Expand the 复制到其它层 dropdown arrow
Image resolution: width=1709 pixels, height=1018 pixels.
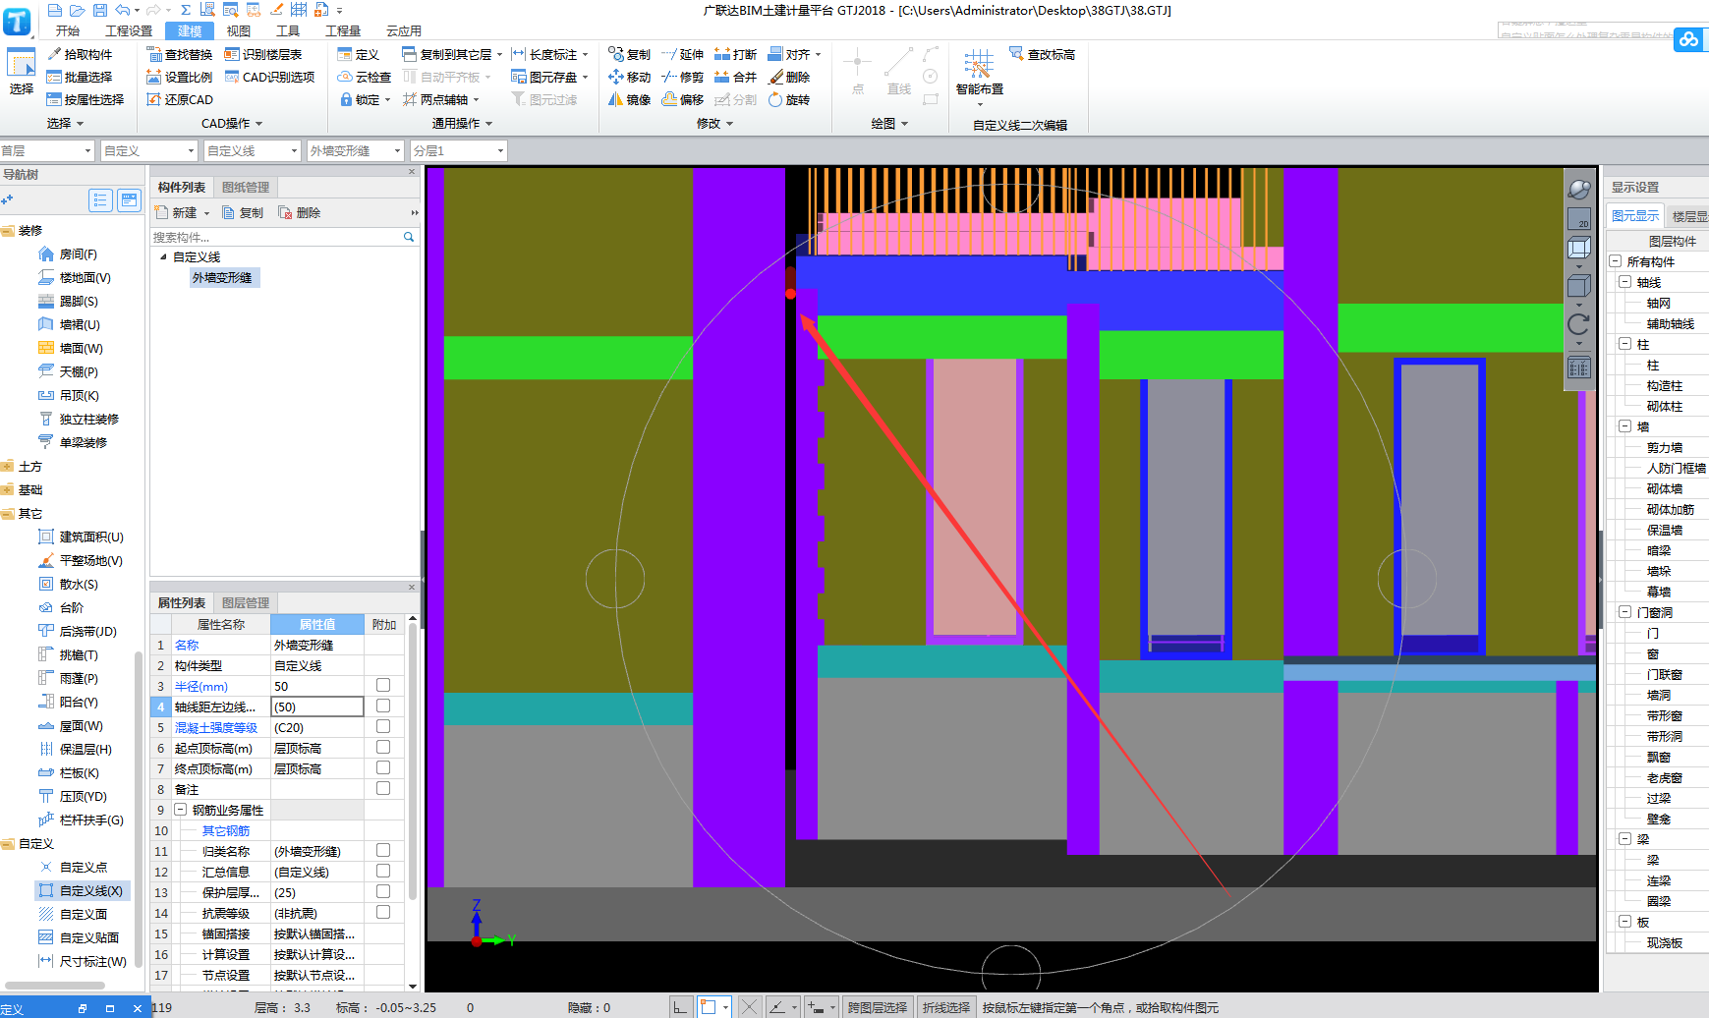tap(499, 55)
